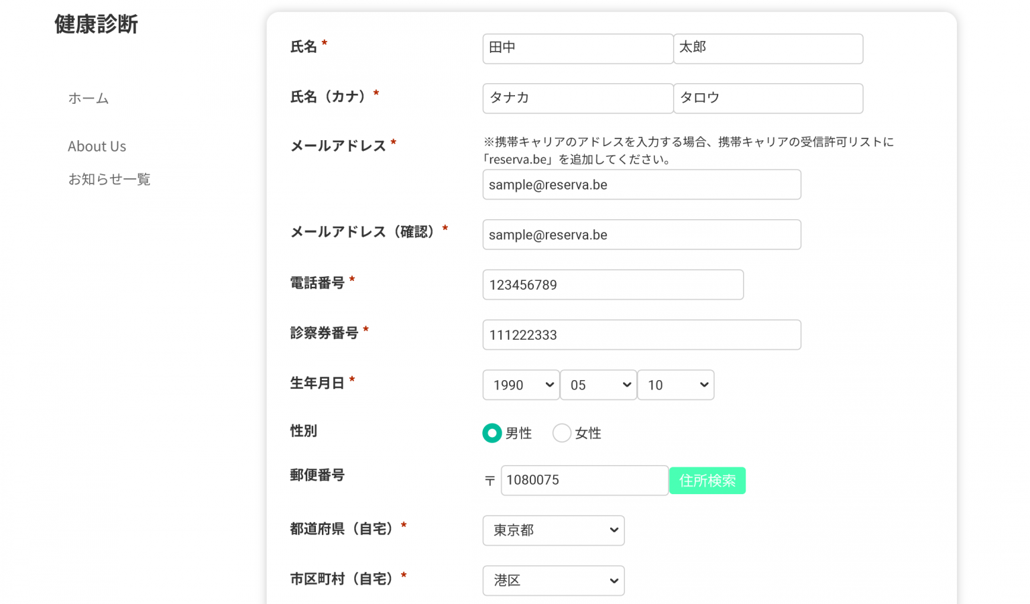Open the birth month dropdown showing 05
Viewport: 1030px width, 604px height.
tap(598, 385)
